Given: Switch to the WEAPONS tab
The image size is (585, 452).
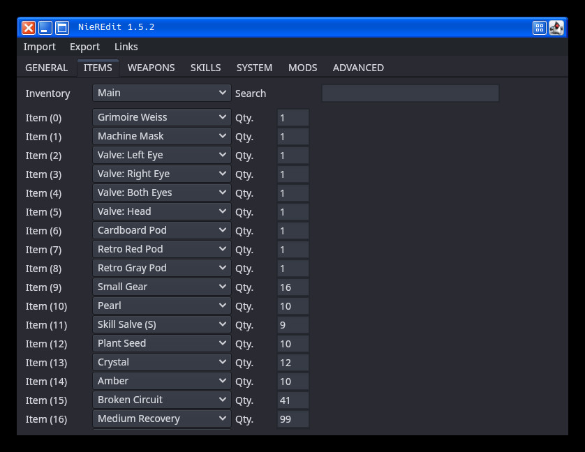Looking at the screenshot, I should point(151,68).
